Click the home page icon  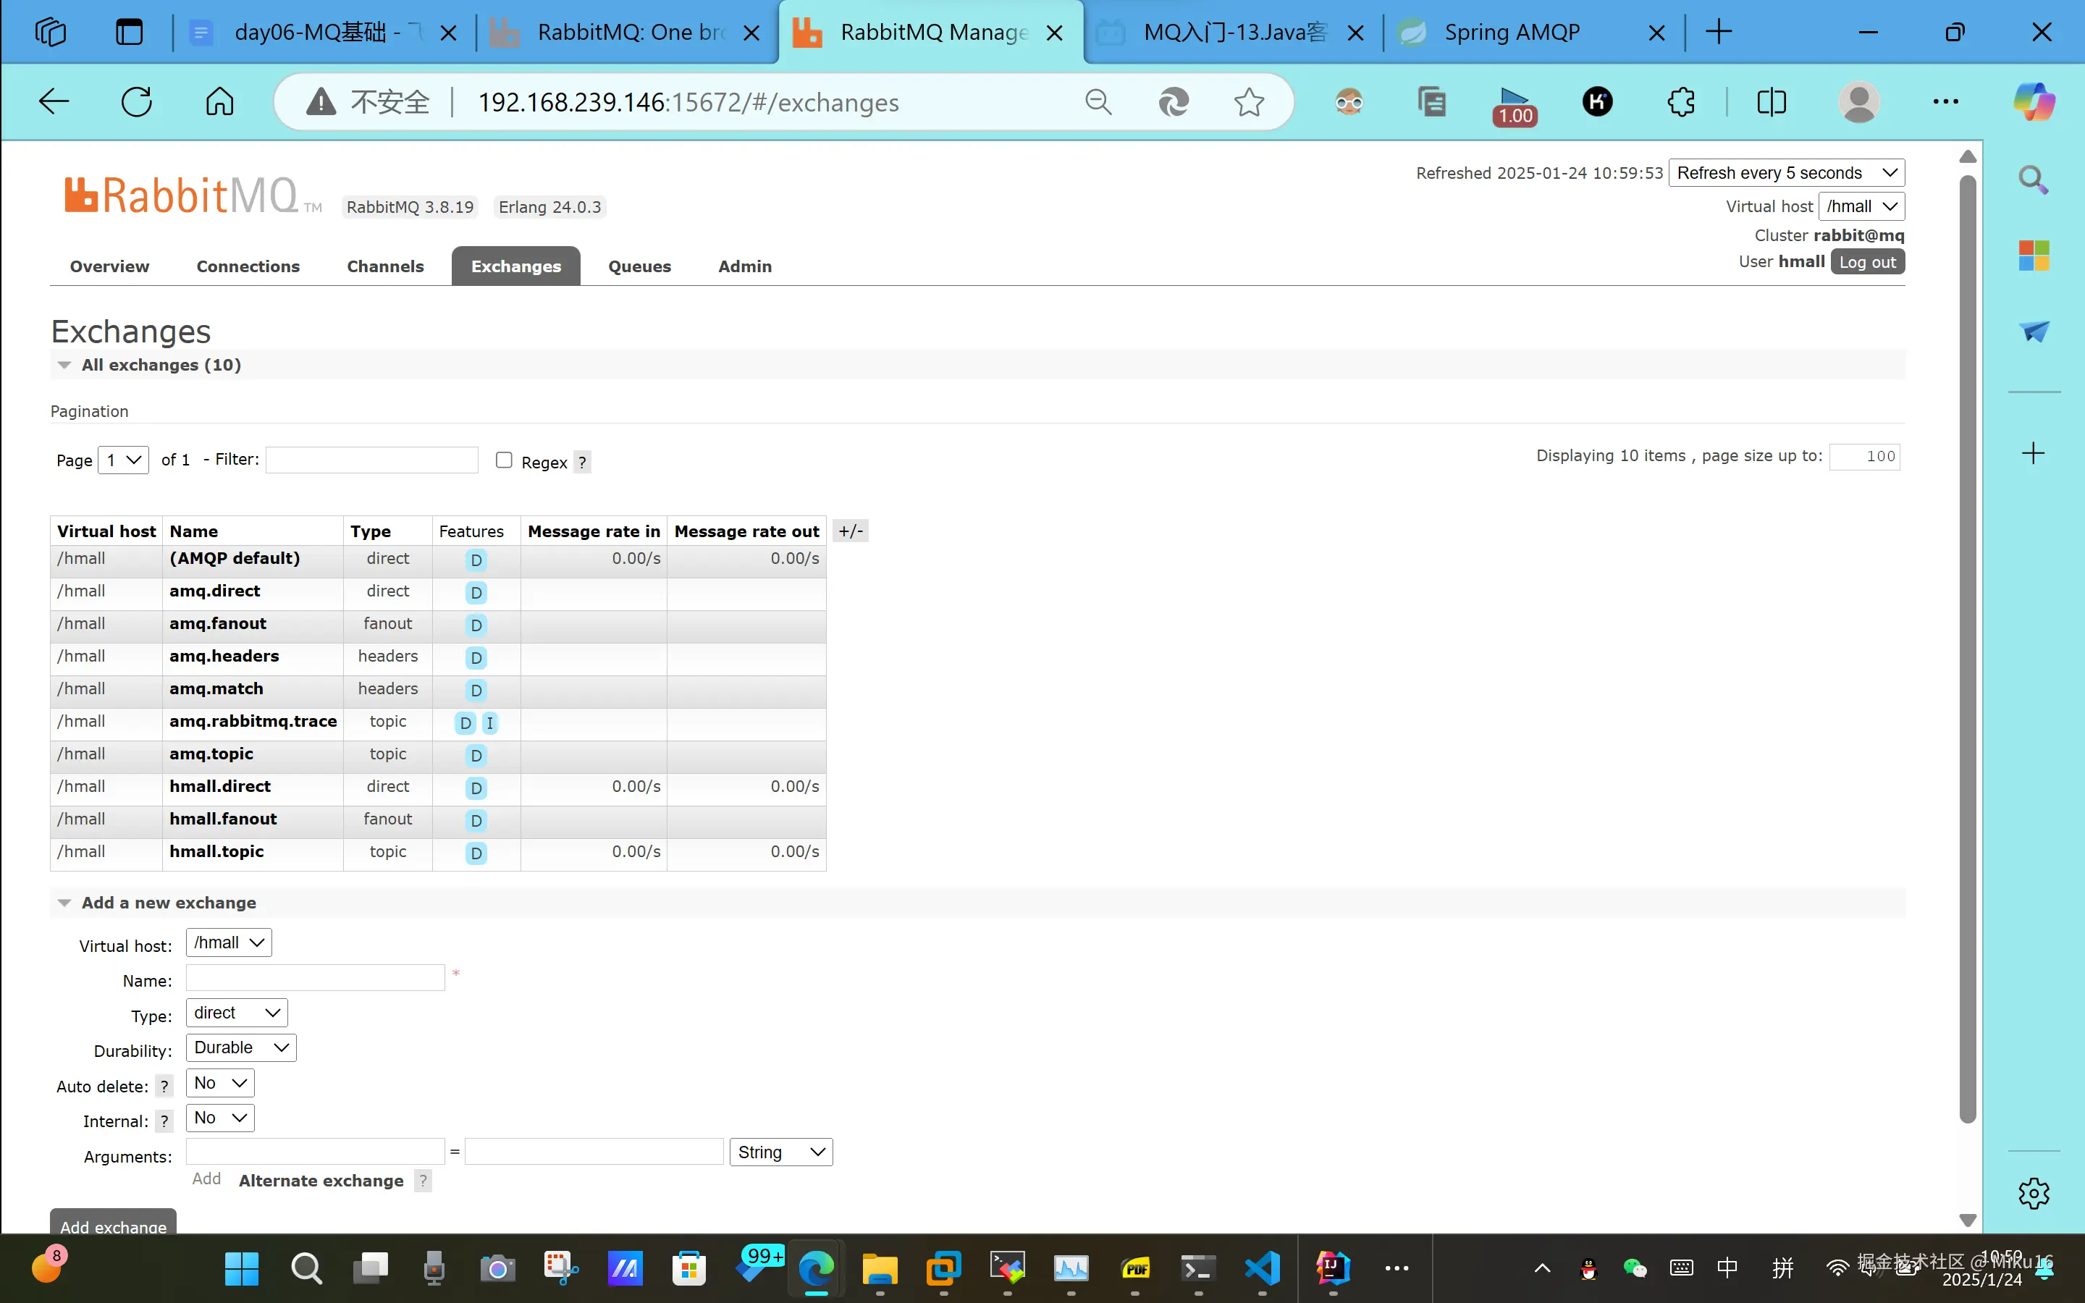219,101
